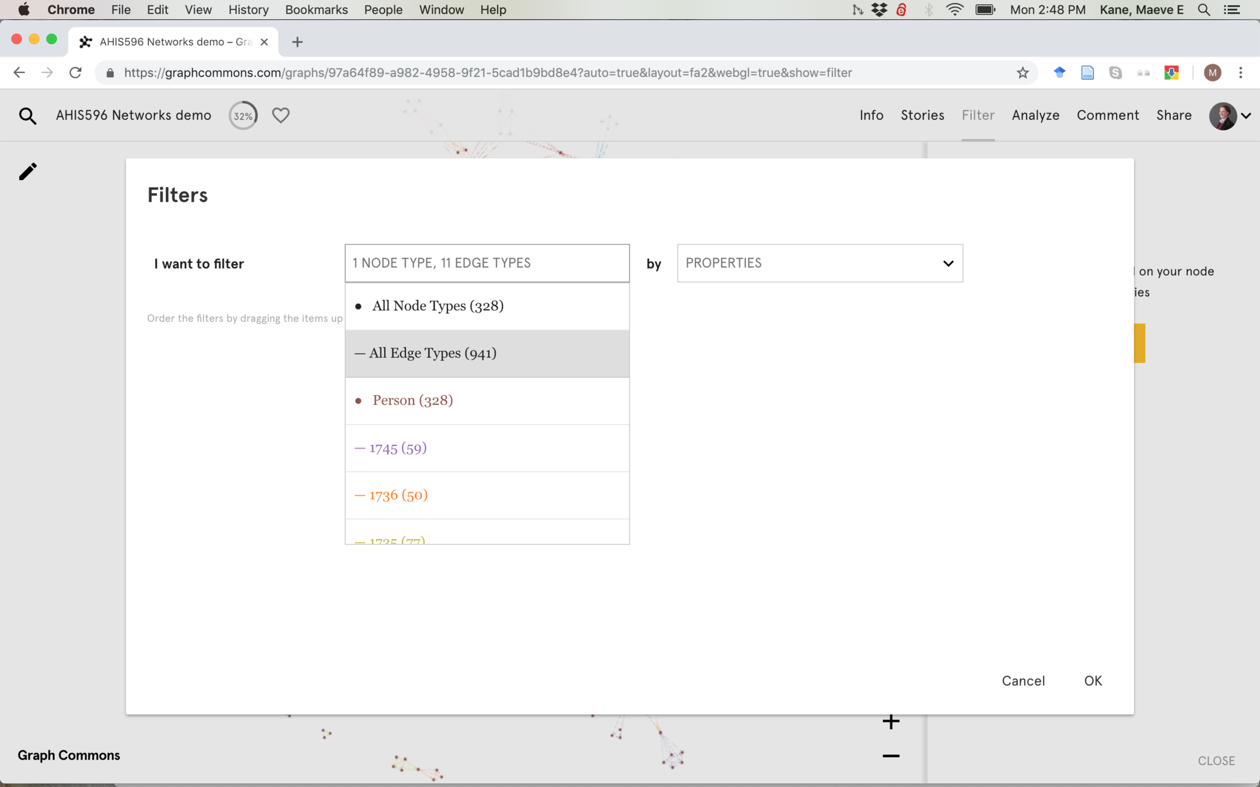Click the pencil edit icon

(27, 171)
